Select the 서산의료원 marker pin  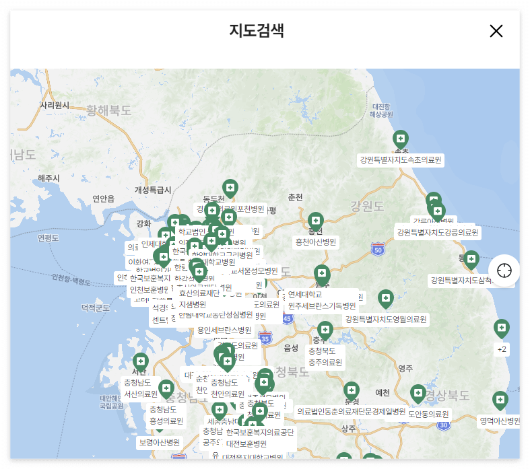pyautogui.click(x=141, y=362)
